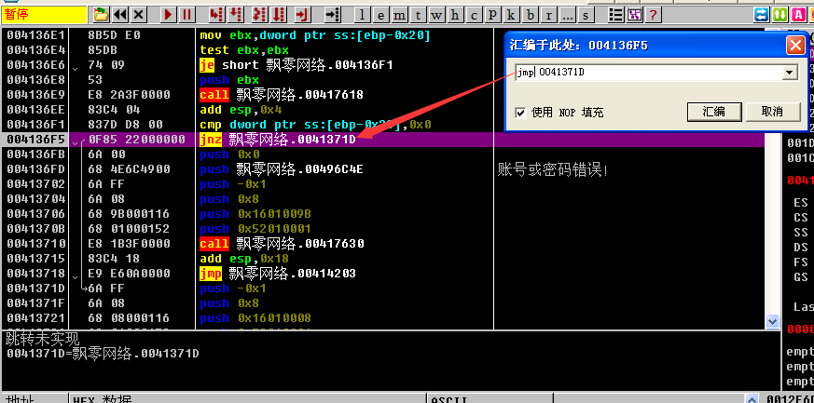Click address 00413710 in disassembly
This screenshot has height=403, width=814.
pyautogui.click(x=35, y=244)
